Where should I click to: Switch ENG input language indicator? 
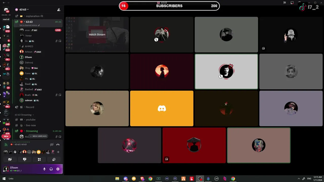[x=309, y=179]
